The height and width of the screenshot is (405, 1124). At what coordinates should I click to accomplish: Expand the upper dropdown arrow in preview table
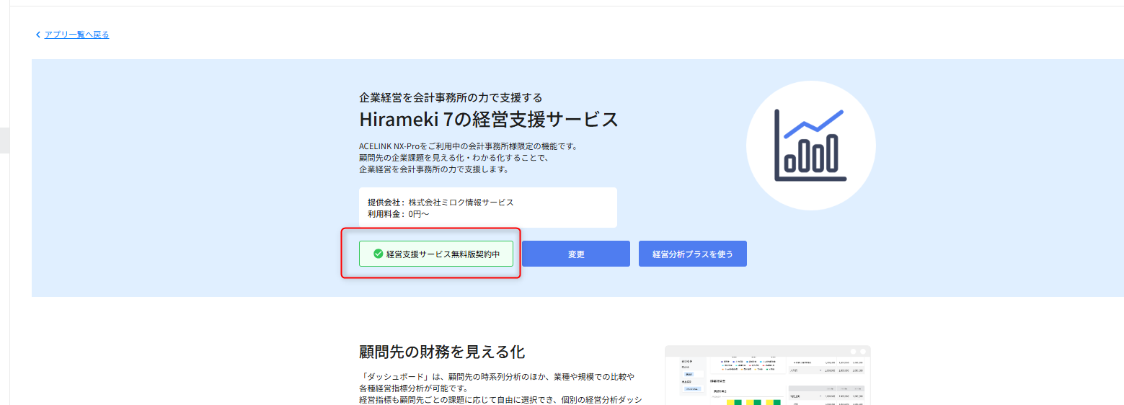coord(820,370)
